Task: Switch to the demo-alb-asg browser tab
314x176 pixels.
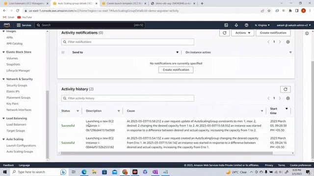Action: [x=173, y=3]
